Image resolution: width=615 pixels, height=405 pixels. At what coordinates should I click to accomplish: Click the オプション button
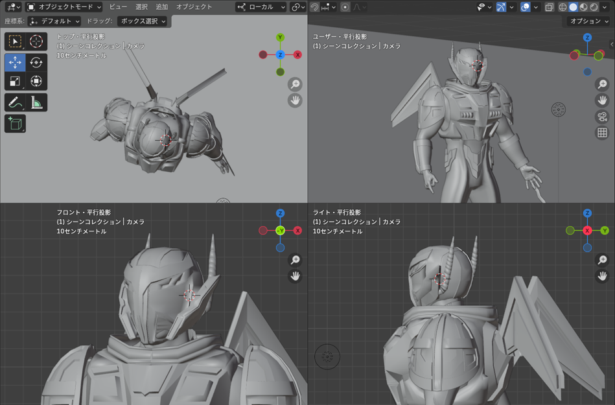588,21
